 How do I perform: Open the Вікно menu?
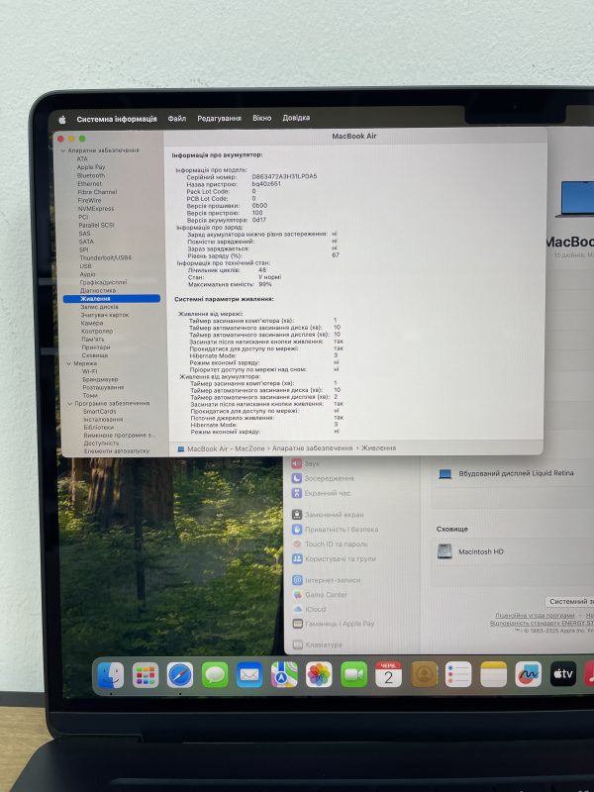pos(261,118)
